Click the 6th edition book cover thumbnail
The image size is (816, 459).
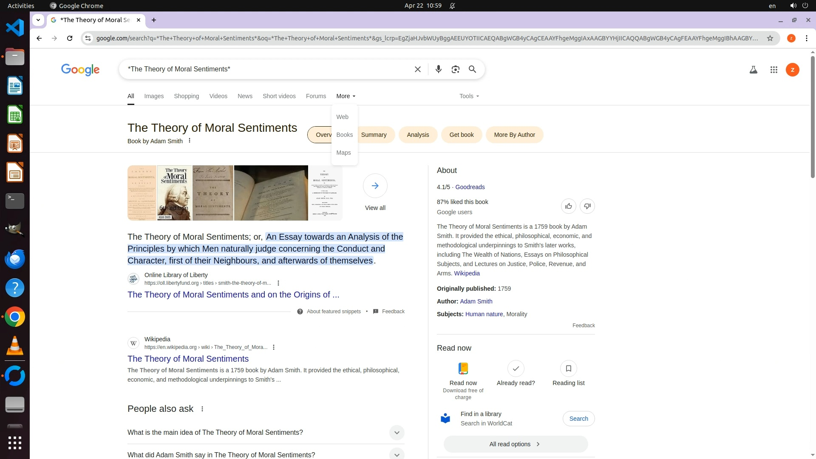[x=174, y=193]
